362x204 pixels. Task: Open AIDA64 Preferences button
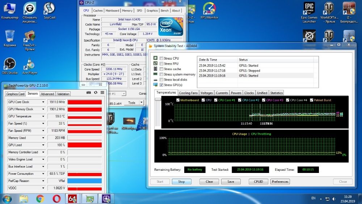[x=280, y=182]
